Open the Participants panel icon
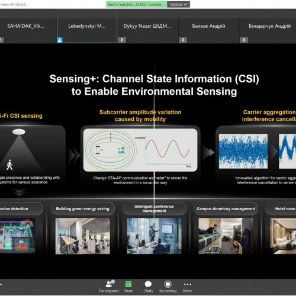The image size is (296, 296). point(110,284)
